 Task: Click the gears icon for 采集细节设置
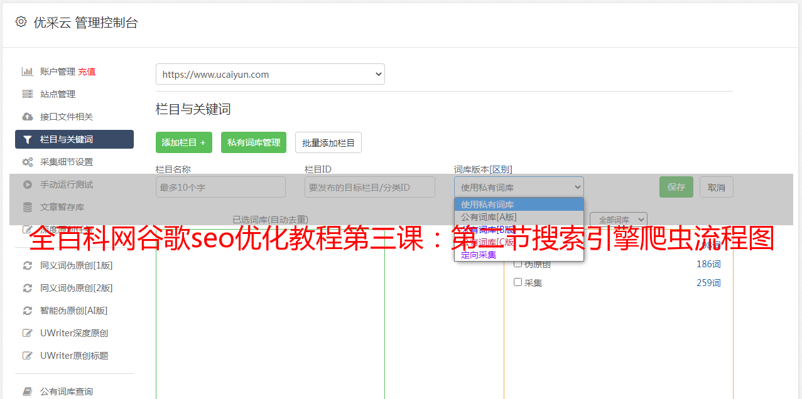click(x=28, y=162)
